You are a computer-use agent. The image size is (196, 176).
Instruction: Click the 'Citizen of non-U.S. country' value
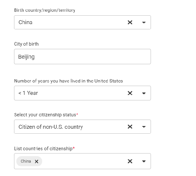[51, 127]
